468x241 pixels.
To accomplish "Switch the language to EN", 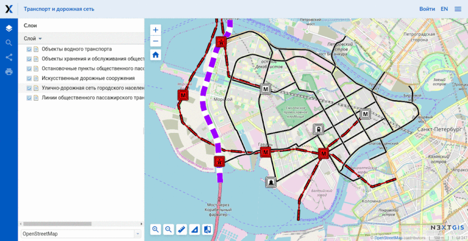I will click(x=444, y=9).
